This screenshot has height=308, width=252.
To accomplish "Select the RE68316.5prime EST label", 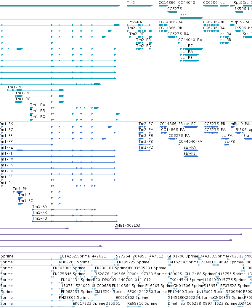I will (142, 304).
